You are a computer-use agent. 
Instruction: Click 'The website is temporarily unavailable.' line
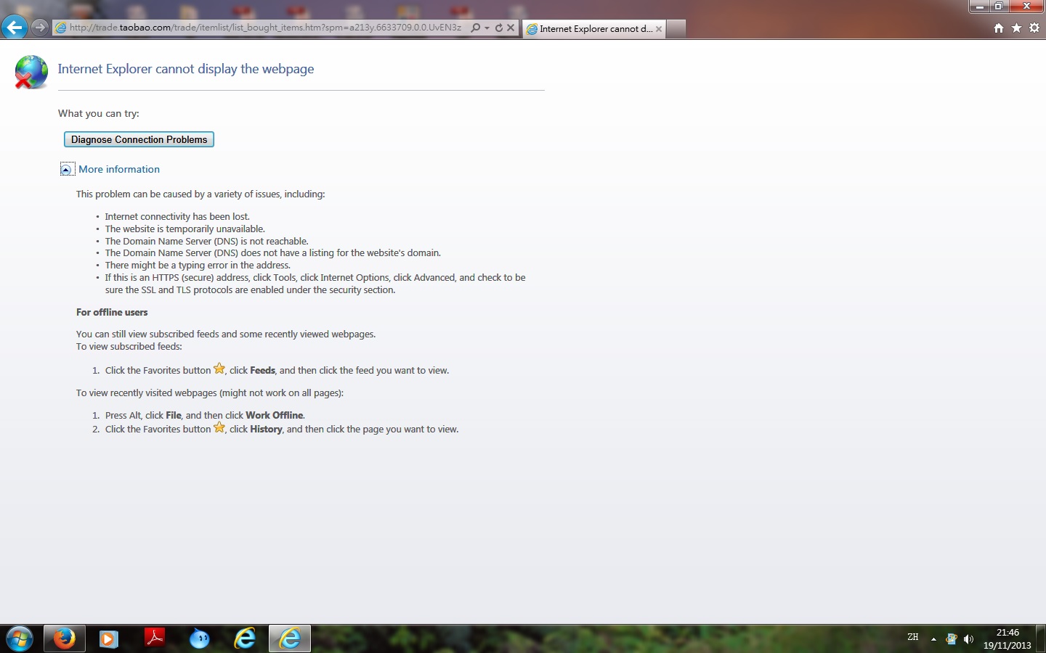click(185, 229)
